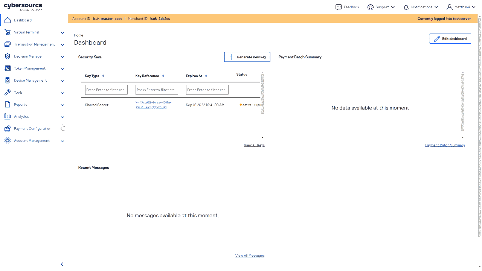Open the security key reference link

pyautogui.click(x=153, y=105)
